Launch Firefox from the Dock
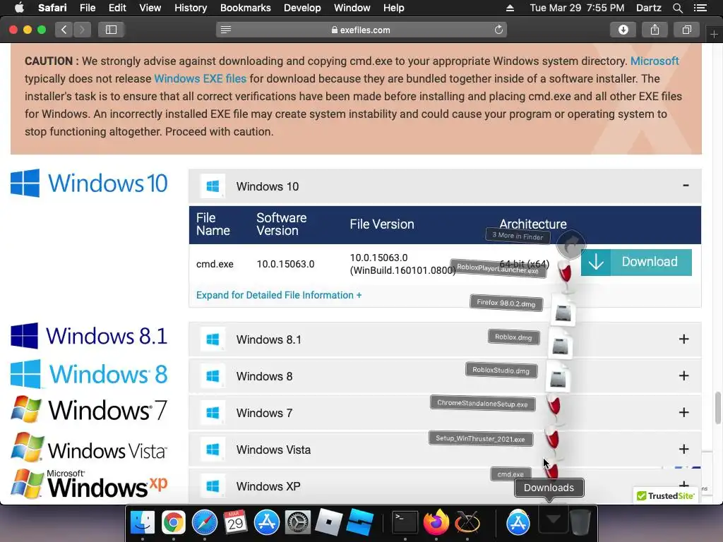The height and width of the screenshot is (542, 723). coord(436,523)
